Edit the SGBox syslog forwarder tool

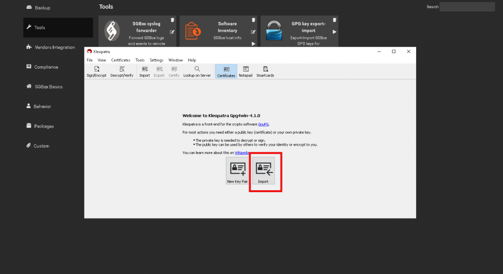pos(172,32)
